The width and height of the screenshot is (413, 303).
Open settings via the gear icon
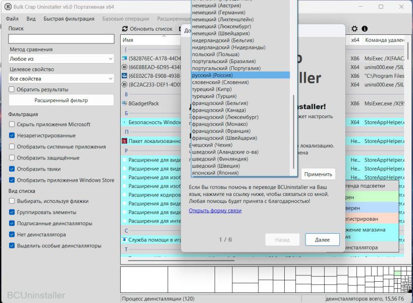coord(354,29)
